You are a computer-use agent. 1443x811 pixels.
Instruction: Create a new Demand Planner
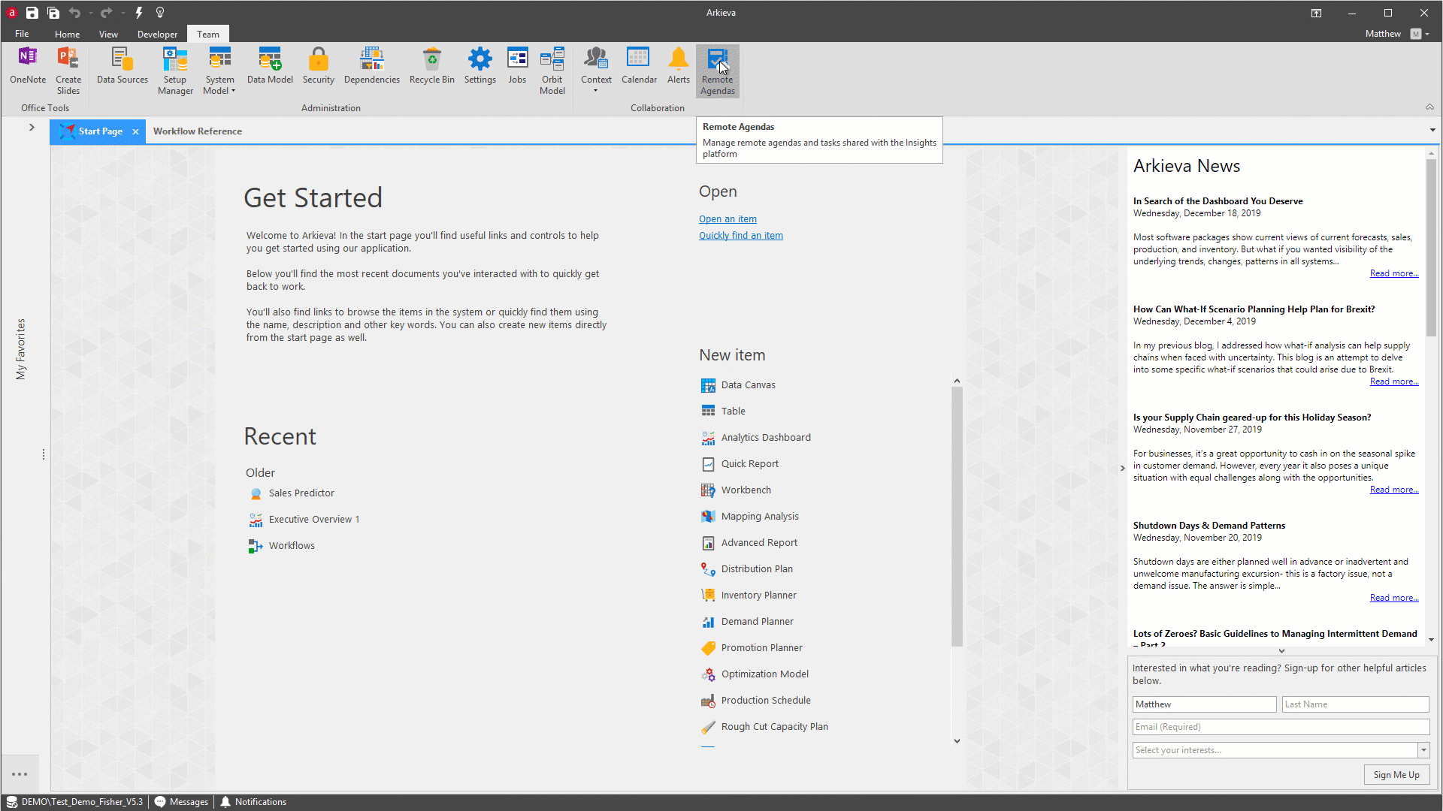[x=747, y=622]
